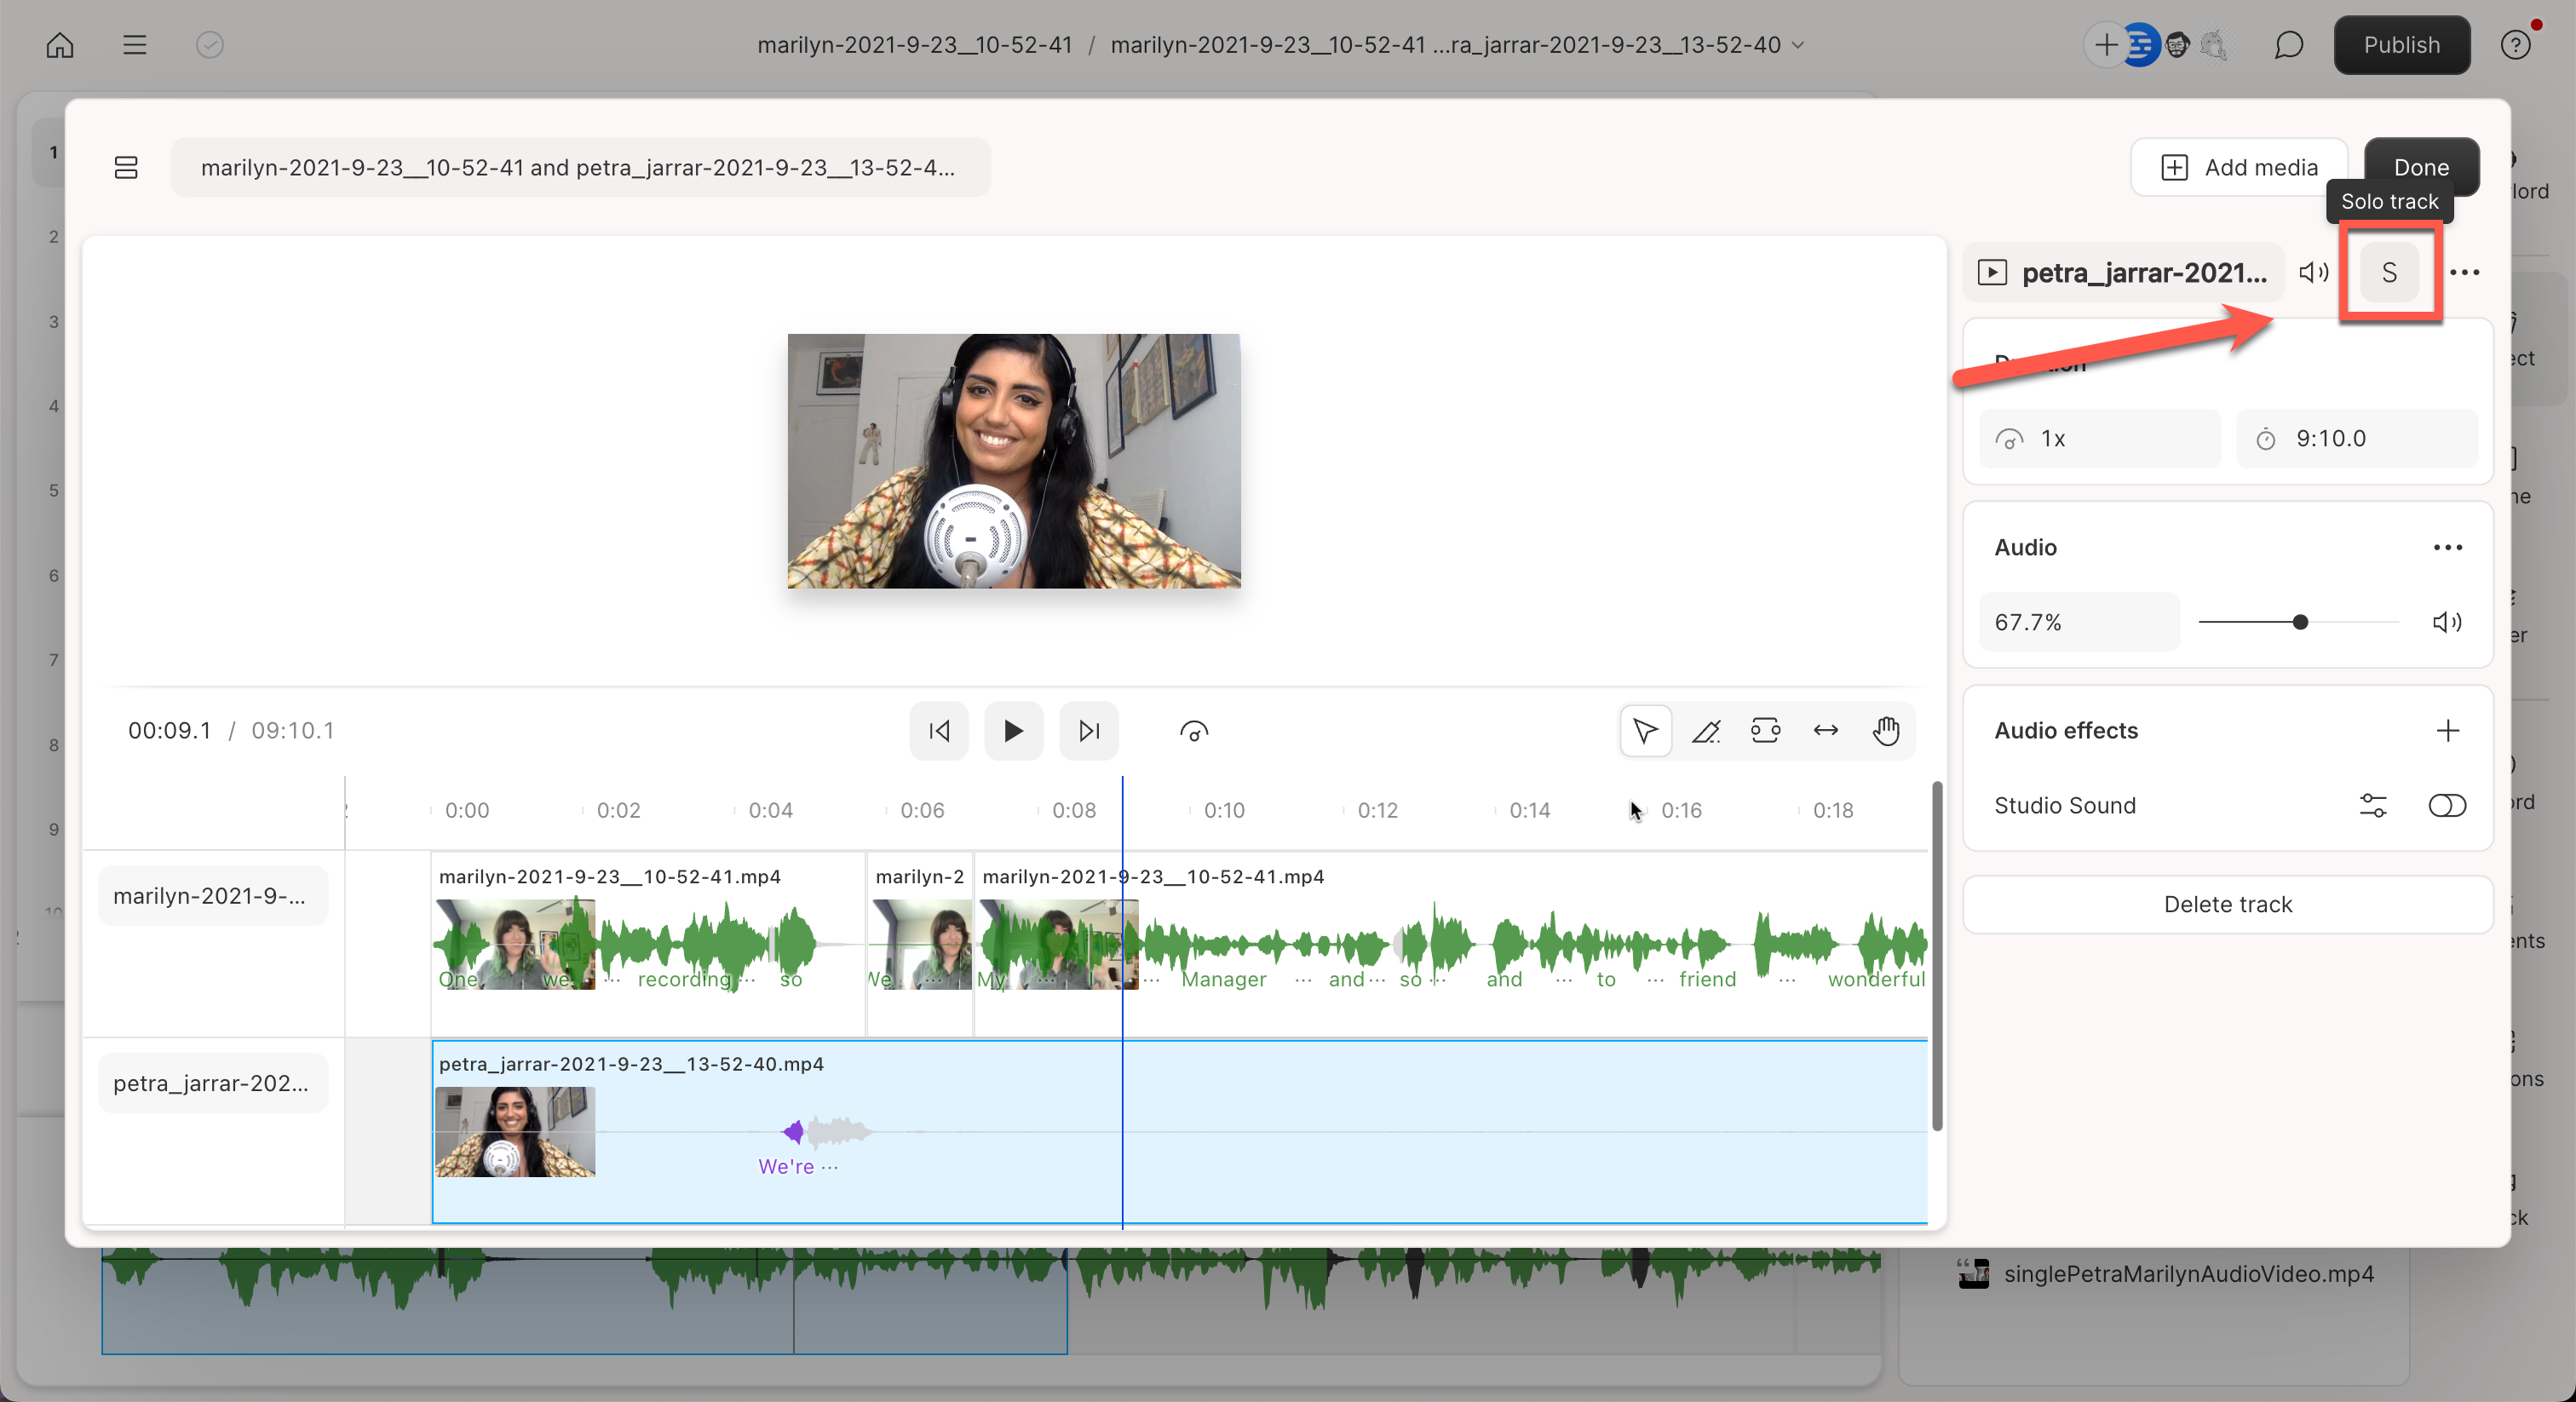Open the playback speed gauge icon

point(1193,731)
